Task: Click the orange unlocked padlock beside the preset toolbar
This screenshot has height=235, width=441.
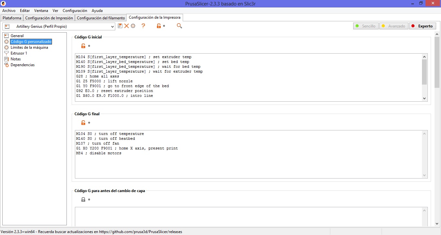Action: point(159,26)
